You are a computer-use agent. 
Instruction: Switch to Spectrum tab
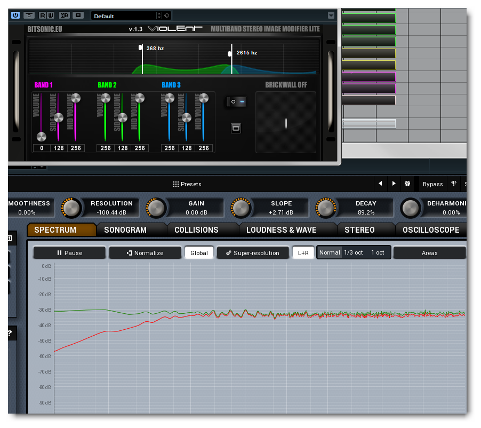(61, 229)
